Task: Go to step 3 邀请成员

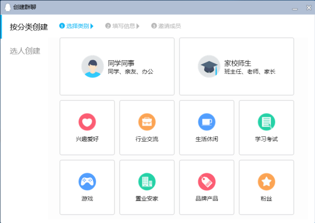Action: [x=166, y=26]
